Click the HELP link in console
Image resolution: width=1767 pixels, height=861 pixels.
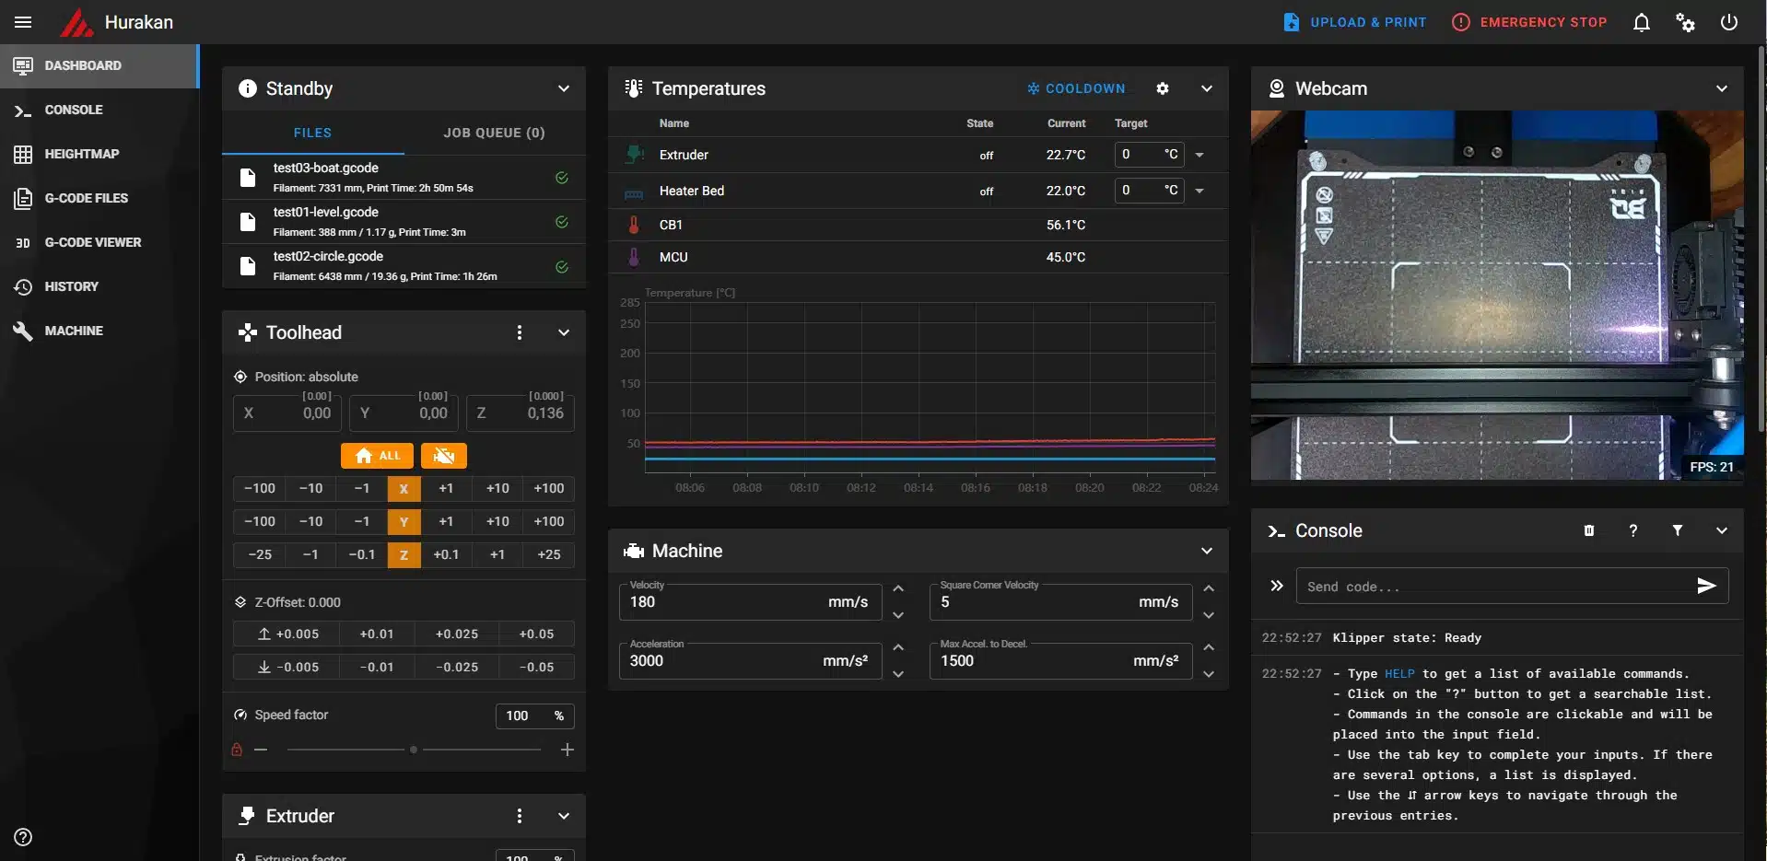[x=1399, y=674]
